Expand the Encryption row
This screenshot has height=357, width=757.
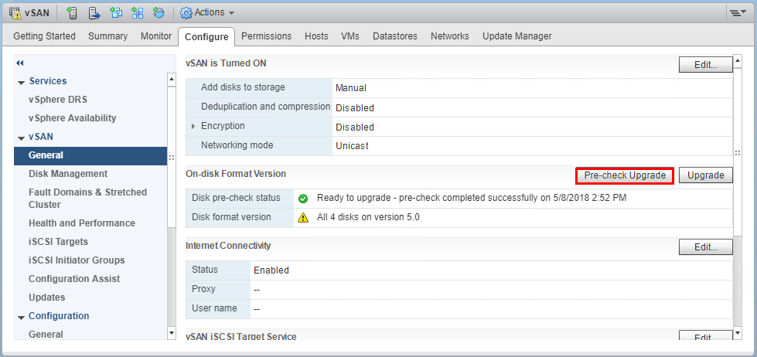click(x=193, y=127)
